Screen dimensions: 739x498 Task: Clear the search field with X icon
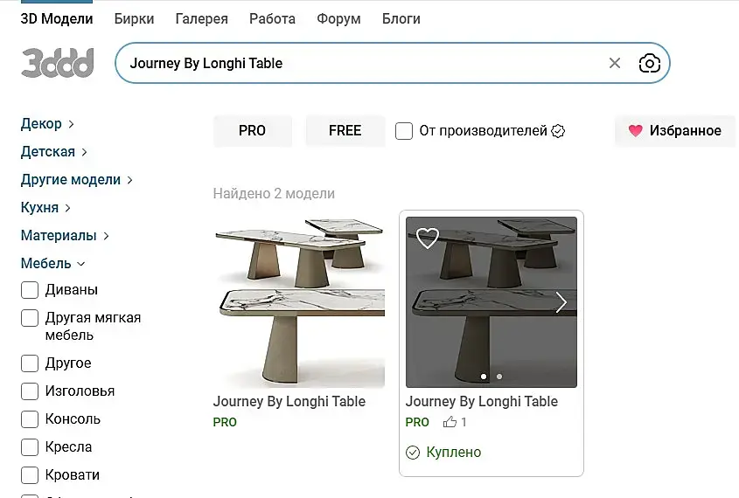click(x=615, y=63)
